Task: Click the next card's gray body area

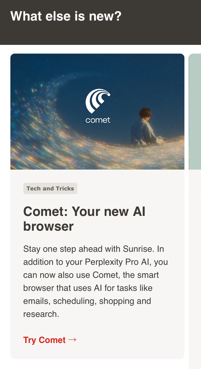Action: point(195,260)
